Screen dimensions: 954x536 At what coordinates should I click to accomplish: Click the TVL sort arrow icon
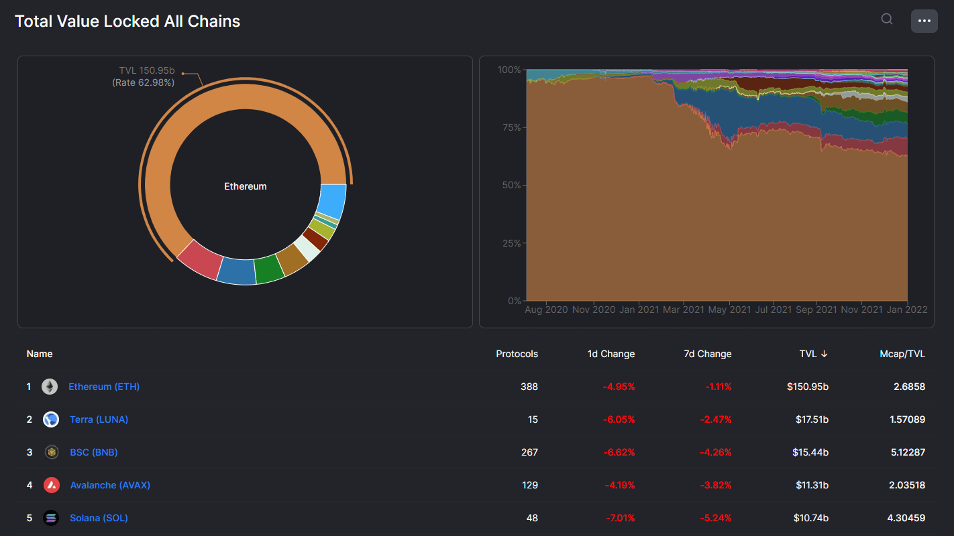825,354
